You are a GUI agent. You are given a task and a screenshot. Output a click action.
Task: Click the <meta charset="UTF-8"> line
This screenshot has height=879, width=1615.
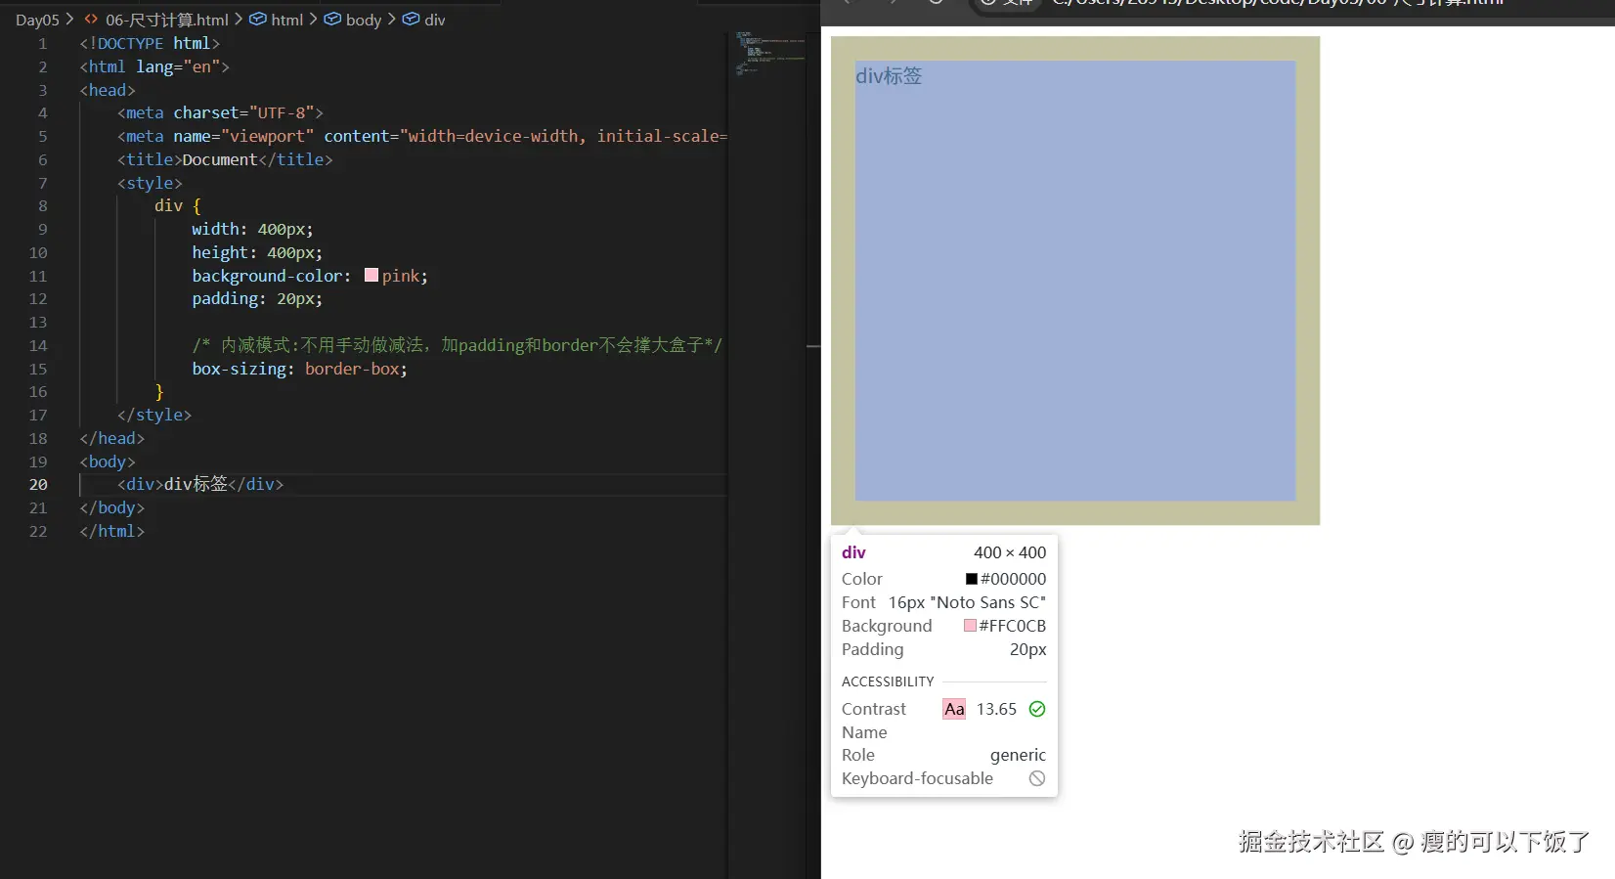point(220,112)
